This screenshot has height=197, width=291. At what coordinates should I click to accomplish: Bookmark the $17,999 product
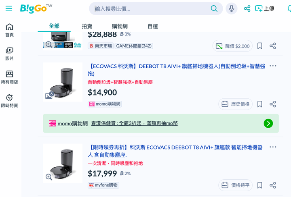point(260,185)
